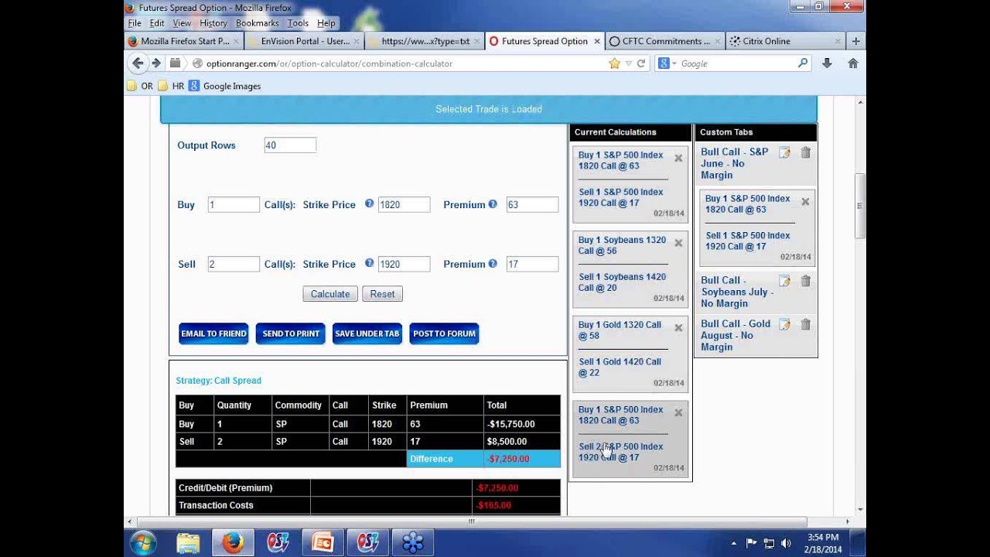Viewport: 990px width, 557px height.
Task: Click the Firefox taskbar icon
Action: click(x=233, y=543)
